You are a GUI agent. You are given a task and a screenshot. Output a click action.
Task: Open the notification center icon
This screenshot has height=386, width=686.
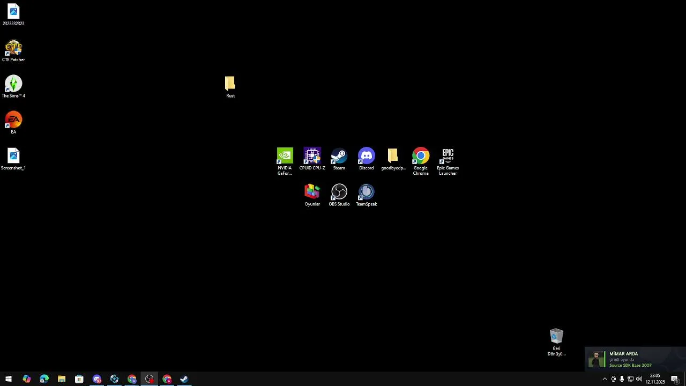tap(675, 379)
